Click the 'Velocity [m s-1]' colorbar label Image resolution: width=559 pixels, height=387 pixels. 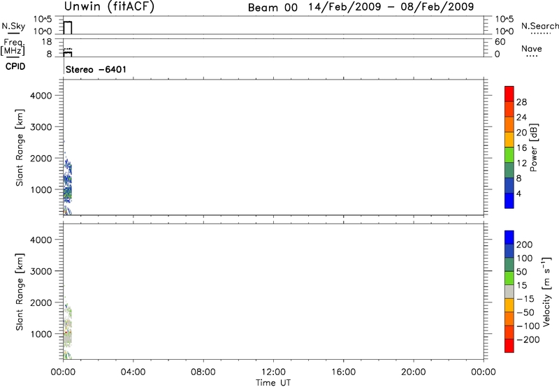coord(546,291)
